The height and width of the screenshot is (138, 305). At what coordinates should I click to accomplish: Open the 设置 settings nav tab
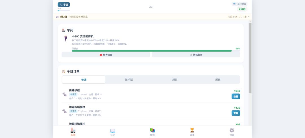[x=232, y=132]
